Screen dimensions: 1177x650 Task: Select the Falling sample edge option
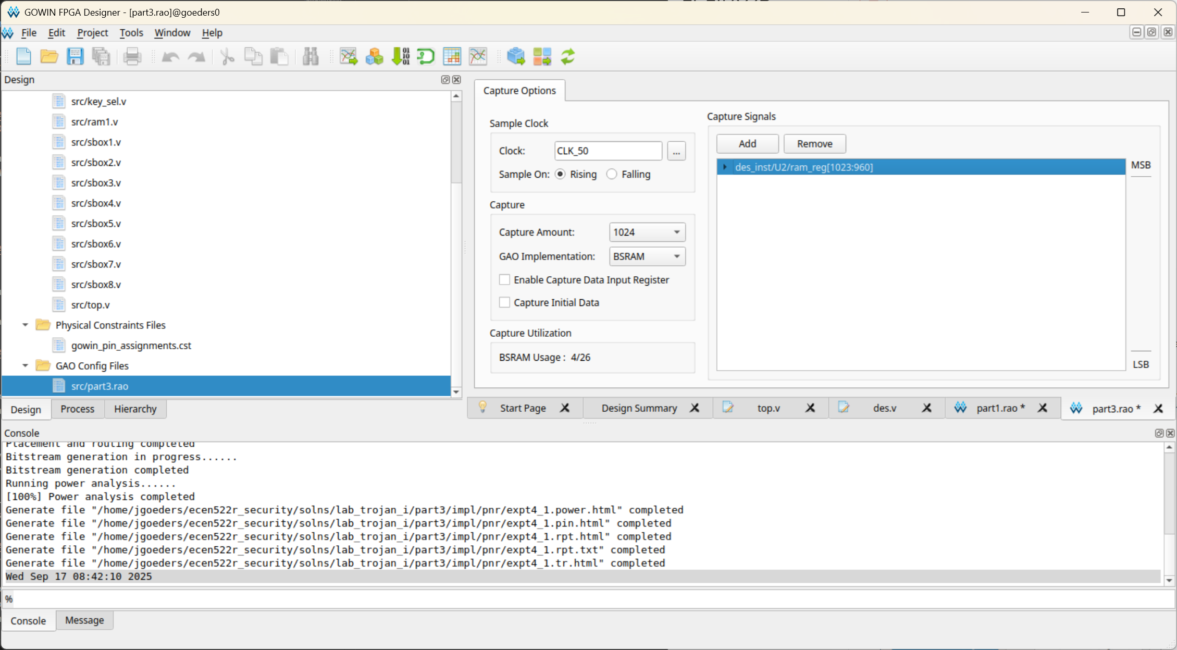click(612, 174)
